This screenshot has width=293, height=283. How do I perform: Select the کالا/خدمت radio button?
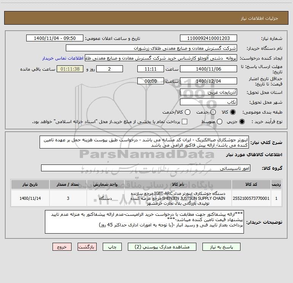click(x=188, y=112)
